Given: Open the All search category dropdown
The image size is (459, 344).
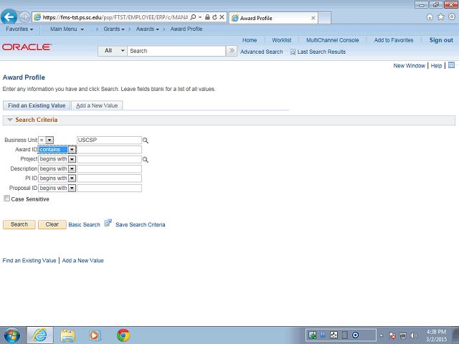Looking at the screenshot, I should coord(113,51).
